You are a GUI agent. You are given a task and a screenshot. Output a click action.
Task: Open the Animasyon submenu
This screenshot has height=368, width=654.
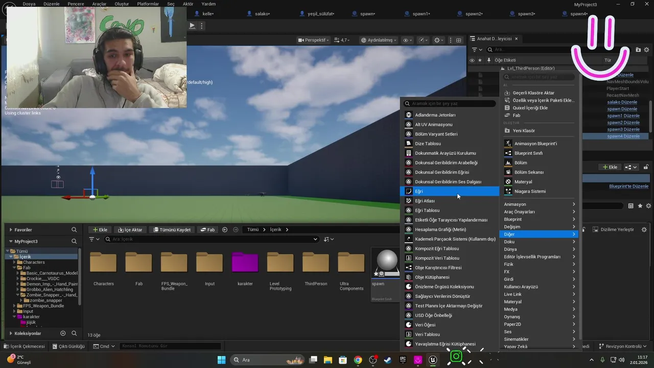539,204
